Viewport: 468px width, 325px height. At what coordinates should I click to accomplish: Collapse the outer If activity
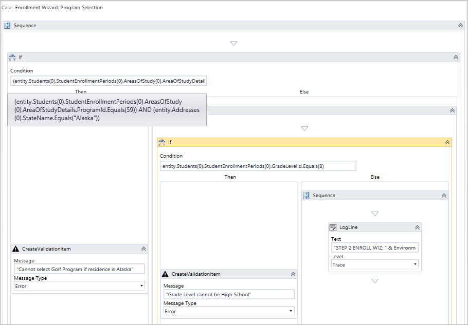click(x=456, y=57)
